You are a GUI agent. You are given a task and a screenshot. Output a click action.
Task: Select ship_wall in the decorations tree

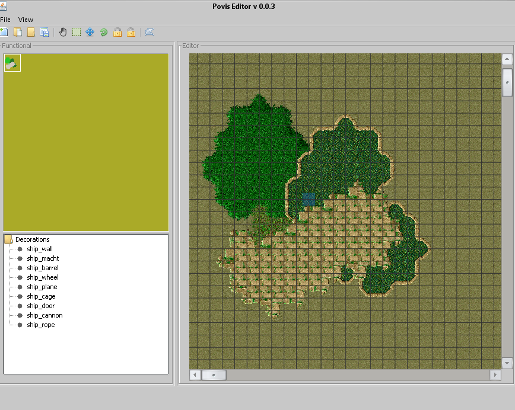point(40,249)
